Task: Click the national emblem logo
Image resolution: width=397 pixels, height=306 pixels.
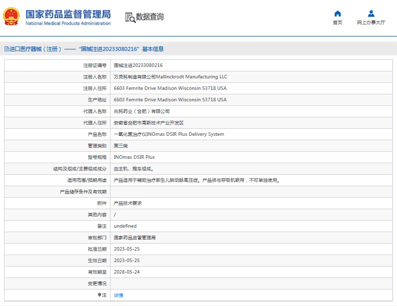Action: pos(11,16)
